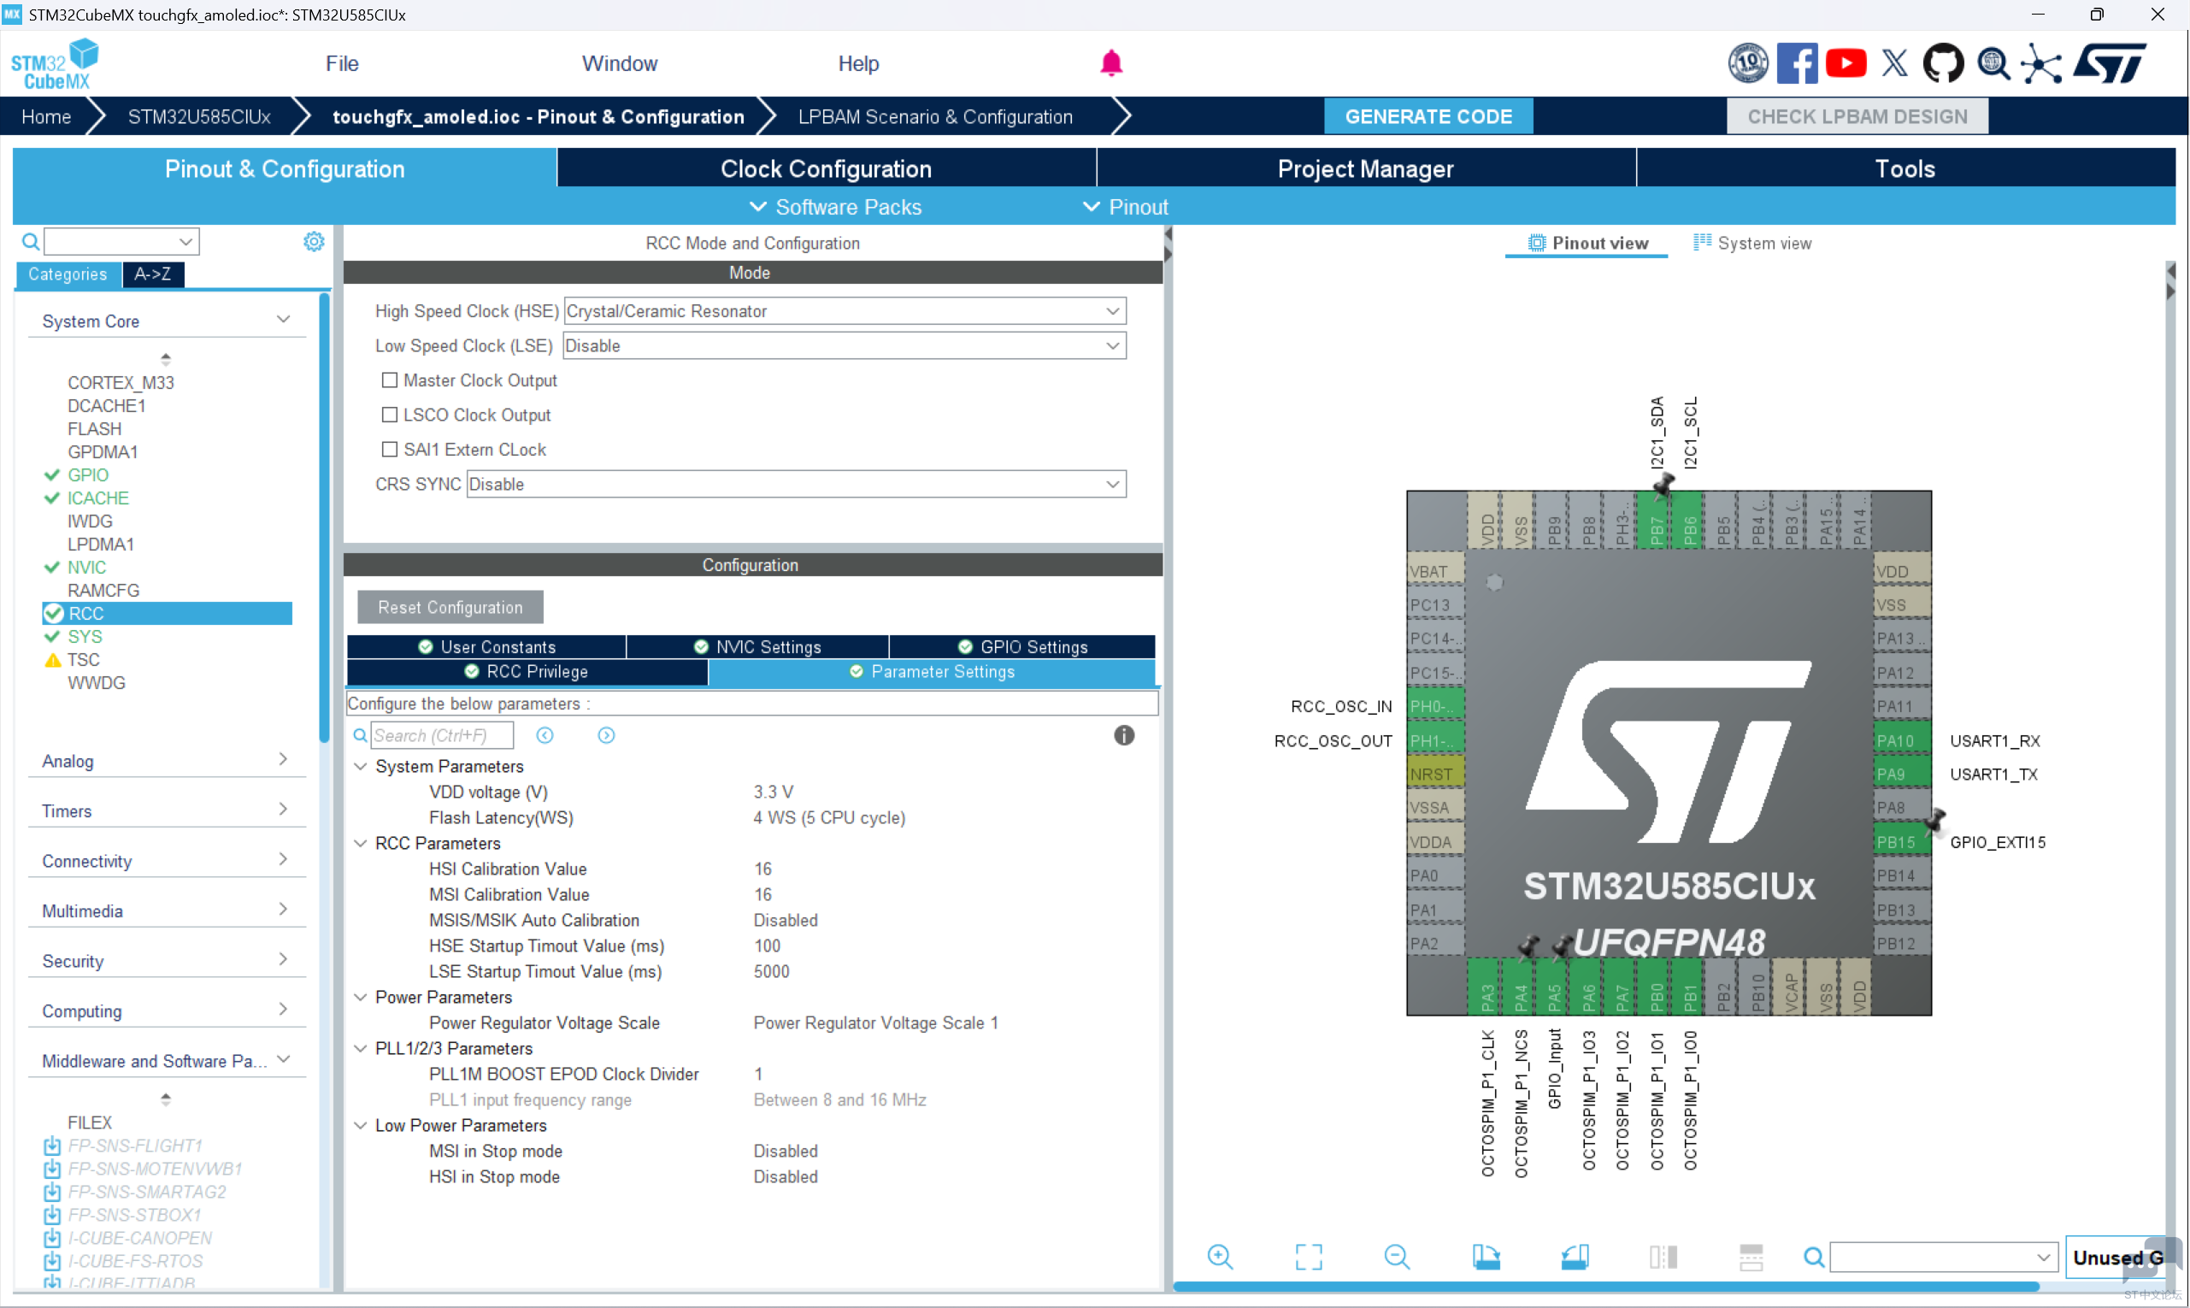The image size is (2190, 1308).
Task: Switch to the Clock Configuration tab
Action: coord(826,168)
